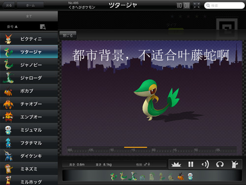Image resolution: width=246 pixels, height=185 pixels.
Task: Click the Pikachu silhouette icon
Action: 235,164
